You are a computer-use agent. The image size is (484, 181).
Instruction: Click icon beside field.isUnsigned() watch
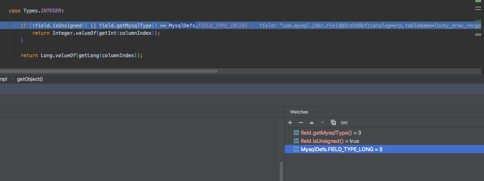click(296, 141)
